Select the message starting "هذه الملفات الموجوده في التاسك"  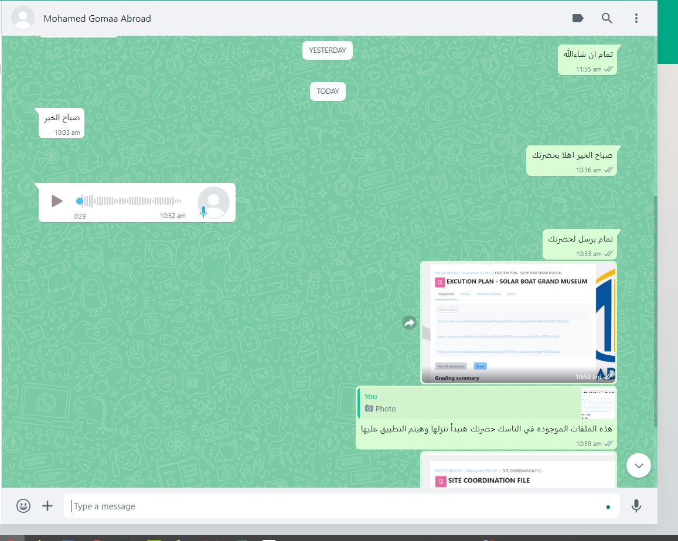pos(486,418)
